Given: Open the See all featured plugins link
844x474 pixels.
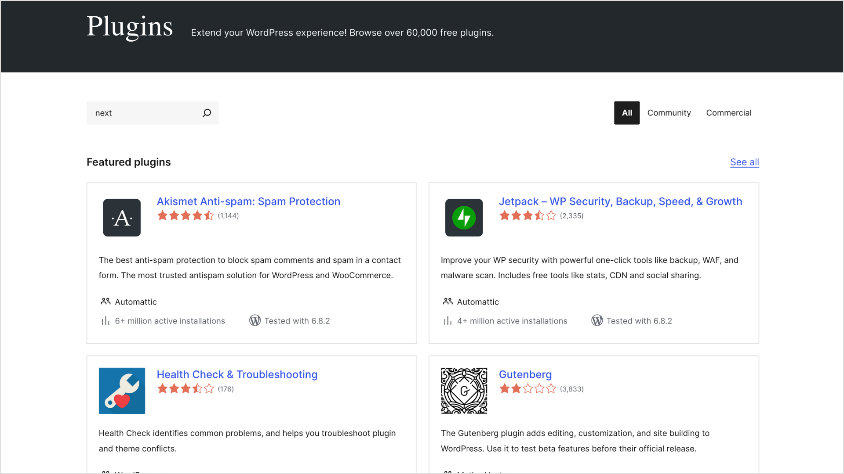Looking at the screenshot, I should (744, 162).
